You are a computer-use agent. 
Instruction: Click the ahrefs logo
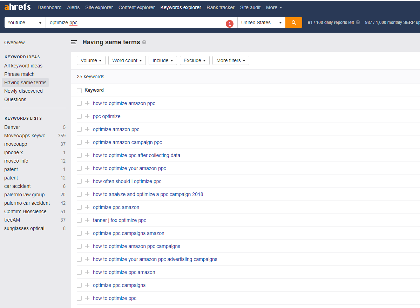[17, 6]
